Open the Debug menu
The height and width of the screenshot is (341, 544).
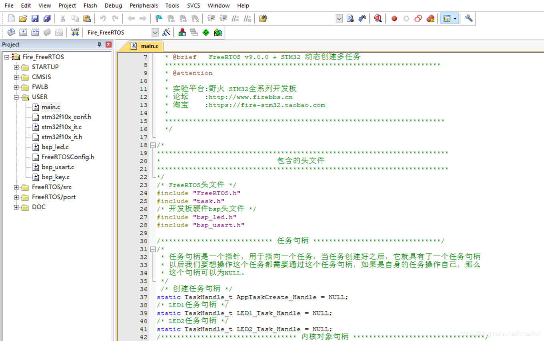(x=113, y=6)
